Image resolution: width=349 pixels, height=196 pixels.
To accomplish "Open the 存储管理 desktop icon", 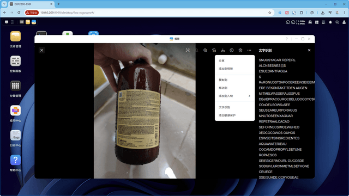I will (15, 89).
